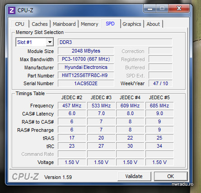201x193 pixels.
Task: Open the Memory tab
Action: 89,24
